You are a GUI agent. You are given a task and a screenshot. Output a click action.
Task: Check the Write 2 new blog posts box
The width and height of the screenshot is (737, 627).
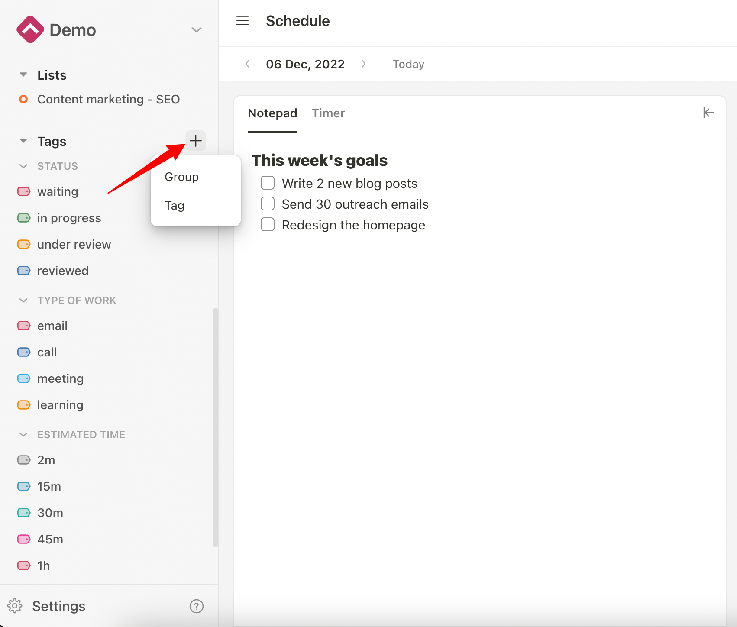click(x=268, y=183)
